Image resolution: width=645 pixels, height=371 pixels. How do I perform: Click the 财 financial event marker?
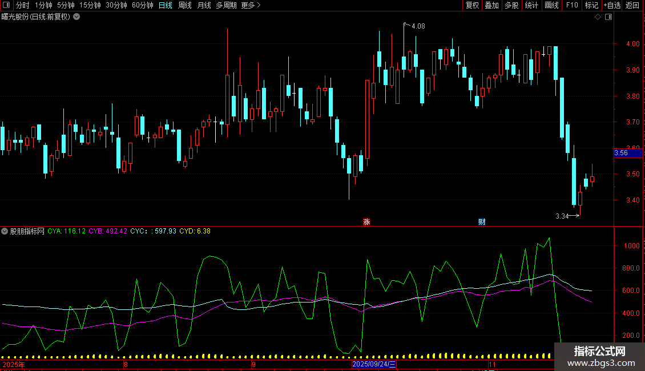[482, 221]
